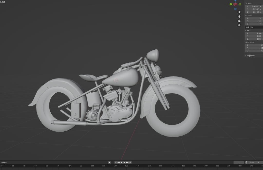Viewport: 263px width, 170px height.
Task: Click the pan view hand icon
Action: click(x=239, y=16)
